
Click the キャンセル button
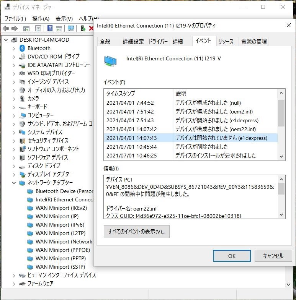click(x=273, y=256)
